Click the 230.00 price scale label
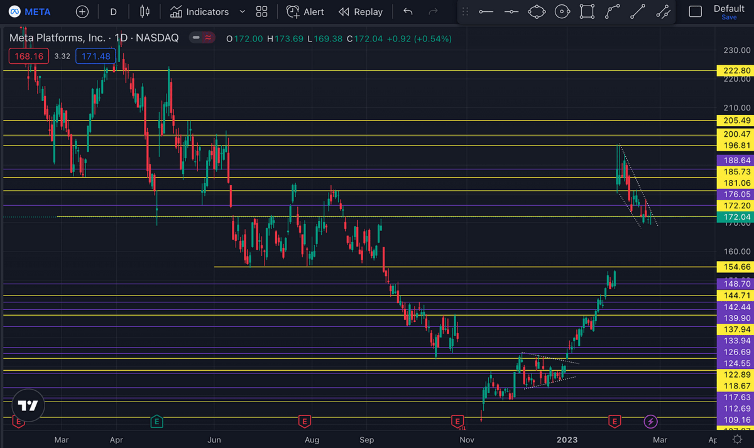This screenshot has width=754, height=448. (x=736, y=50)
